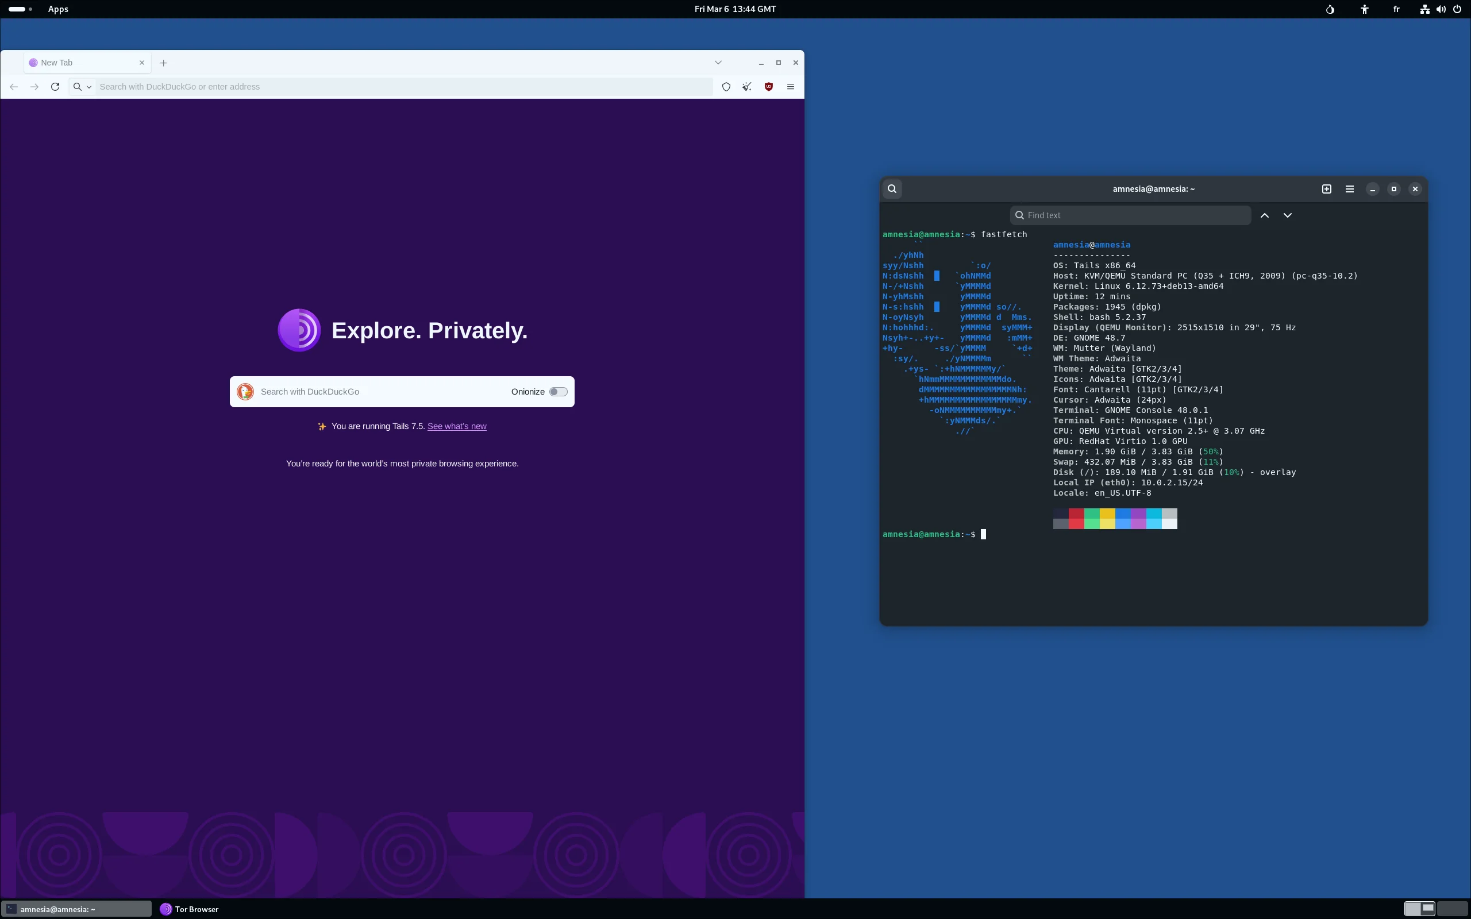Screen dimensions: 1471x919
Task: Go forward in Tor Browser
Action: point(34,87)
